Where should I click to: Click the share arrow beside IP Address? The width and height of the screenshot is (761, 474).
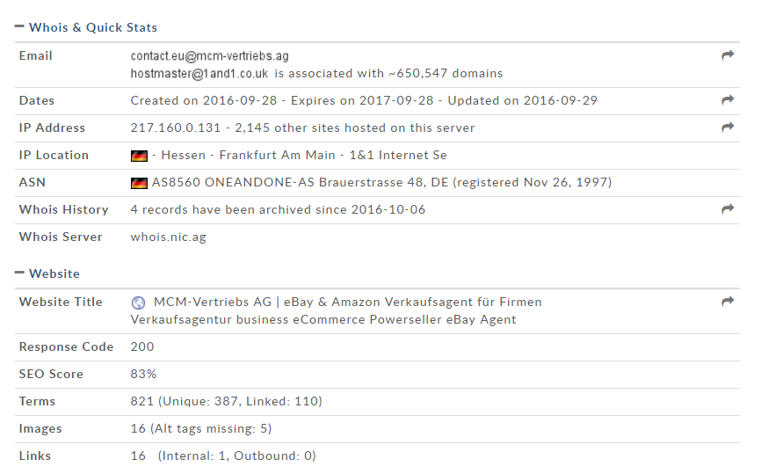tap(727, 128)
